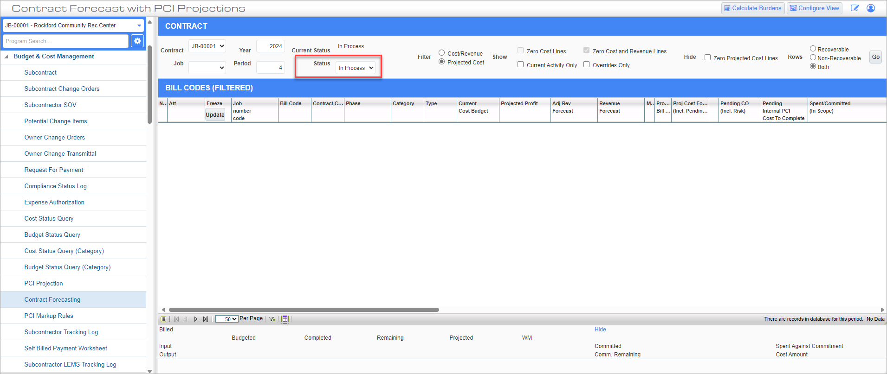
Task: Click the grid filter funnel icon
Action: pyautogui.click(x=272, y=319)
